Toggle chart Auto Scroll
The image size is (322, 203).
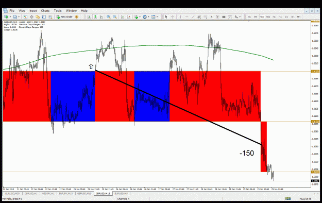point(123,17)
